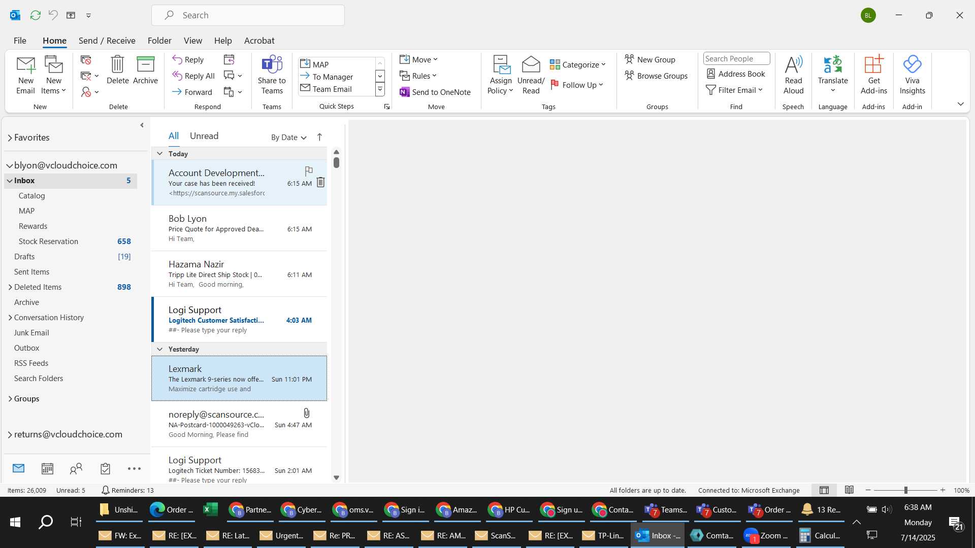Open the Logi Support Customer Satisfaction email

(239, 319)
